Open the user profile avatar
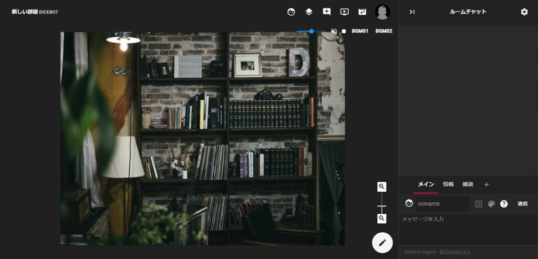Screen dimensions: 538x259 382,12
